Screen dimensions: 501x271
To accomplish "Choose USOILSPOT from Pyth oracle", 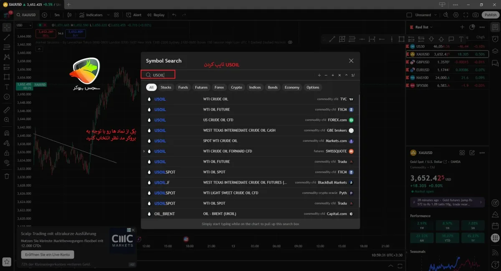I will (x=250, y=193).
